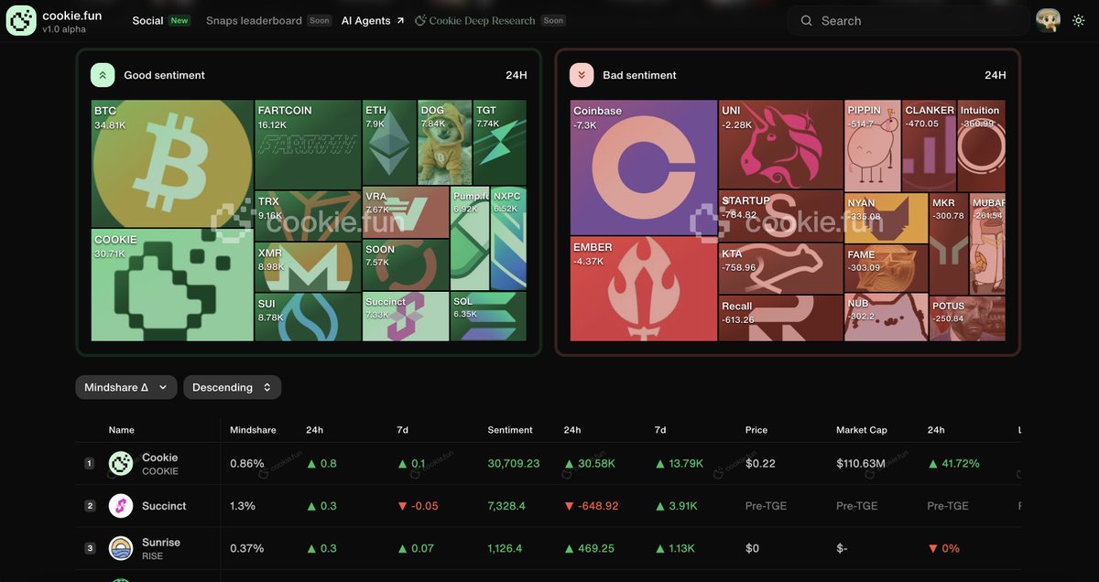Viewport: 1099px width, 582px height.
Task: Select the Recall tile
Action: [x=780, y=318]
